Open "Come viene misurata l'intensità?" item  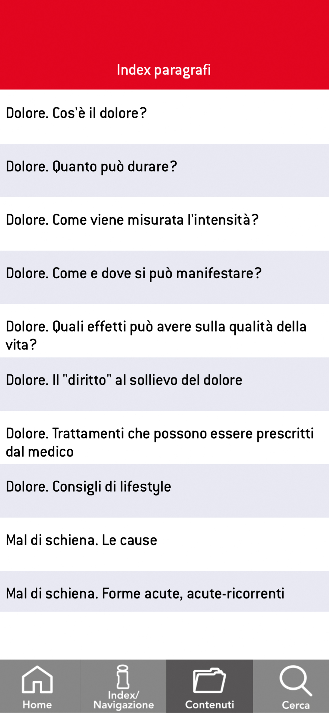132,220
